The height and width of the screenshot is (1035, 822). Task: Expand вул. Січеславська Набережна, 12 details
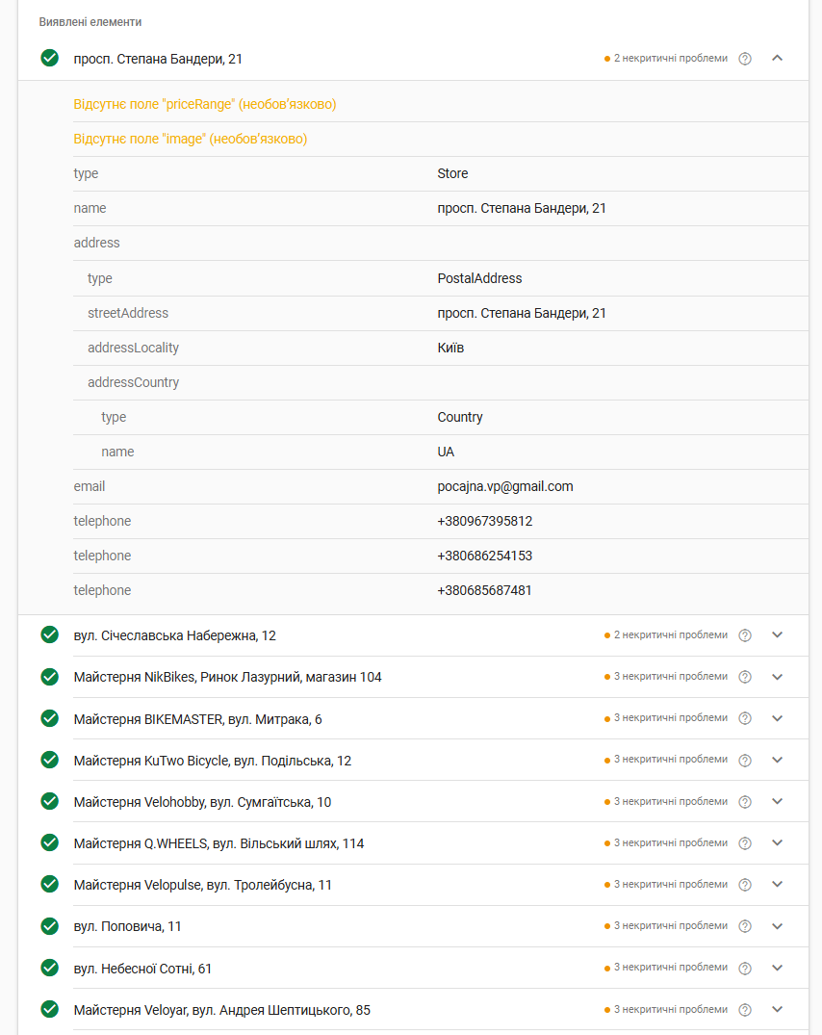[x=777, y=635]
